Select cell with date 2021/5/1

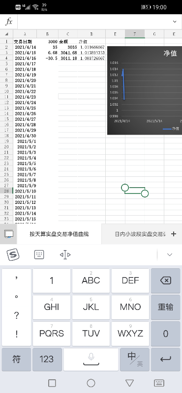[25, 141]
